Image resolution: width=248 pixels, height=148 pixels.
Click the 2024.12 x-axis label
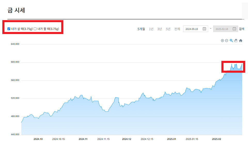click(127, 139)
